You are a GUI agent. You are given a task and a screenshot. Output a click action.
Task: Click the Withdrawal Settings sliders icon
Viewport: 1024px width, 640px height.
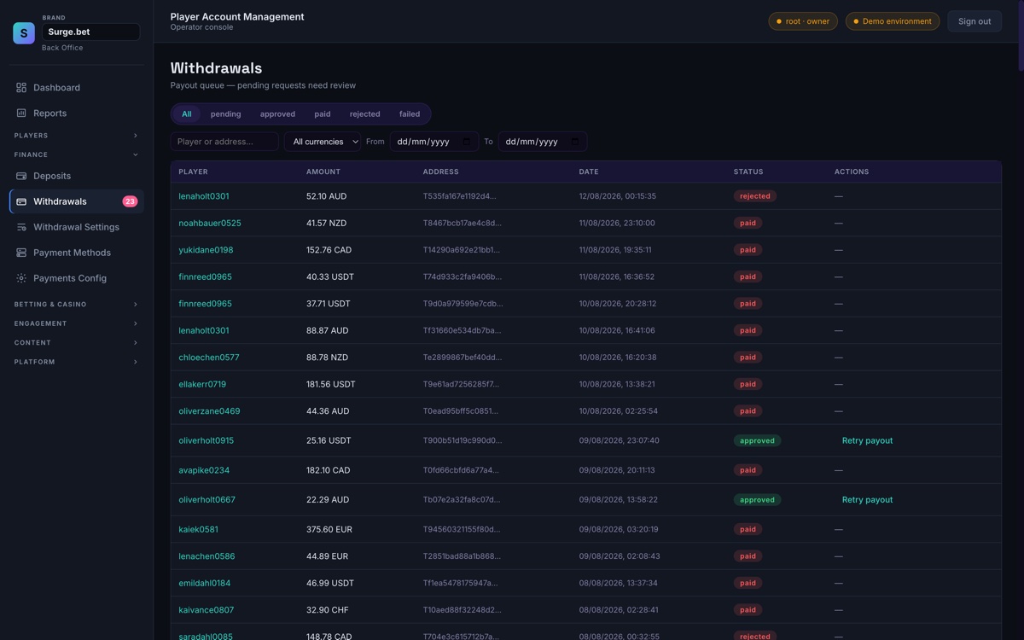[x=21, y=227]
